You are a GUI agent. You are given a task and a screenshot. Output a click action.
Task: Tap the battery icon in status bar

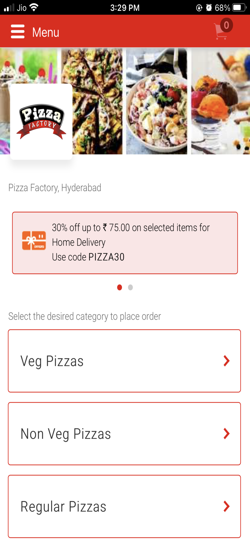coord(239,8)
